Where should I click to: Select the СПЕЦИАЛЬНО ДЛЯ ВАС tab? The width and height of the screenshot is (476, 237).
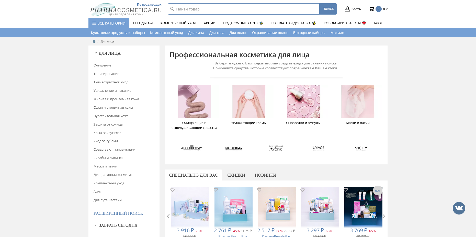[193, 175]
